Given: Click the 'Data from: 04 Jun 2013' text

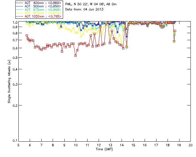Looking at the screenshot, I should (x=85, y=9).
